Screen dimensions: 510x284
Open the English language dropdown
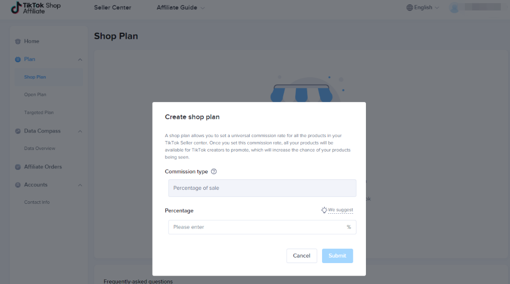tap(423, 7)
